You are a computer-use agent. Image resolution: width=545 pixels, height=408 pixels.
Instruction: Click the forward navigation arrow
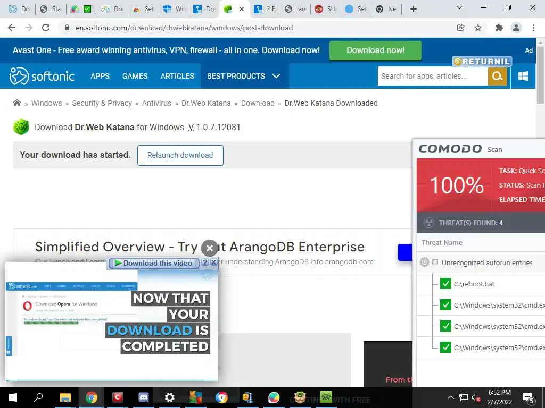(29, 28)
